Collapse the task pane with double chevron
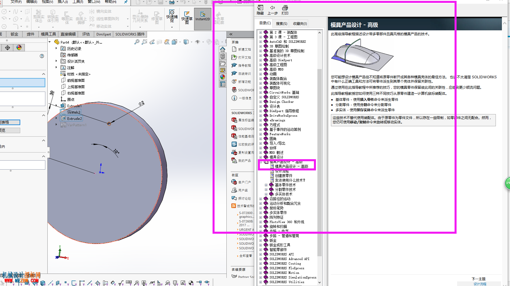 [x=231, y=34]
